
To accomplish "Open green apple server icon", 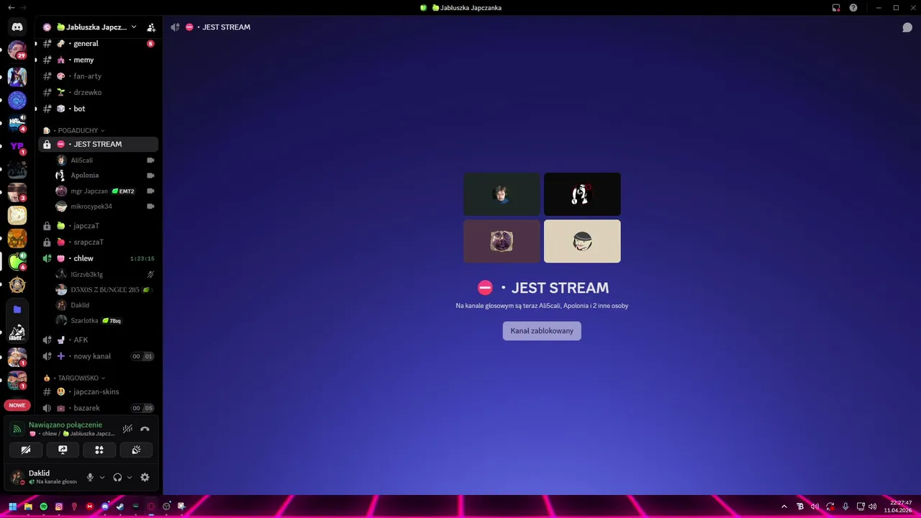I will [17, 261].
